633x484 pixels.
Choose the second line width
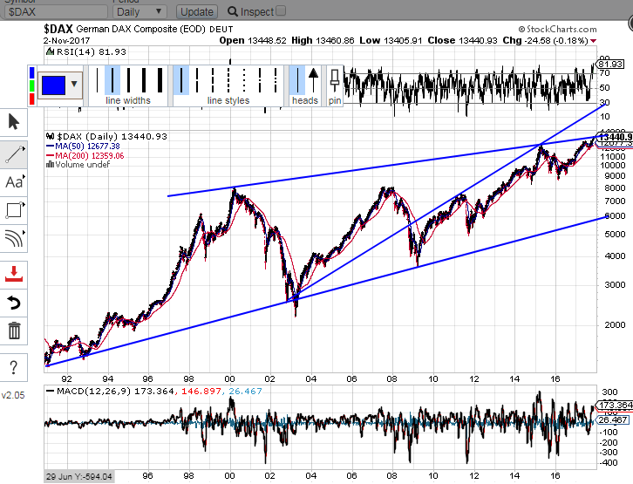[x=112, y=80]
